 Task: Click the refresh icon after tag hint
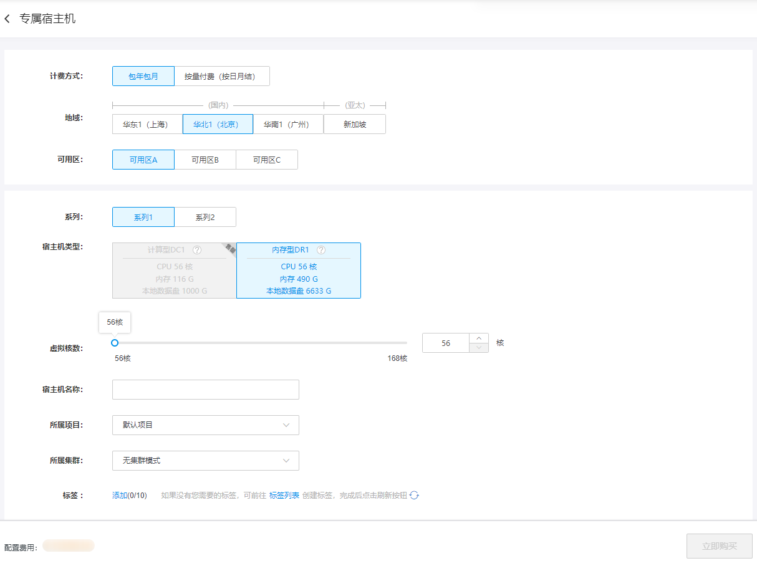[414, 496]
